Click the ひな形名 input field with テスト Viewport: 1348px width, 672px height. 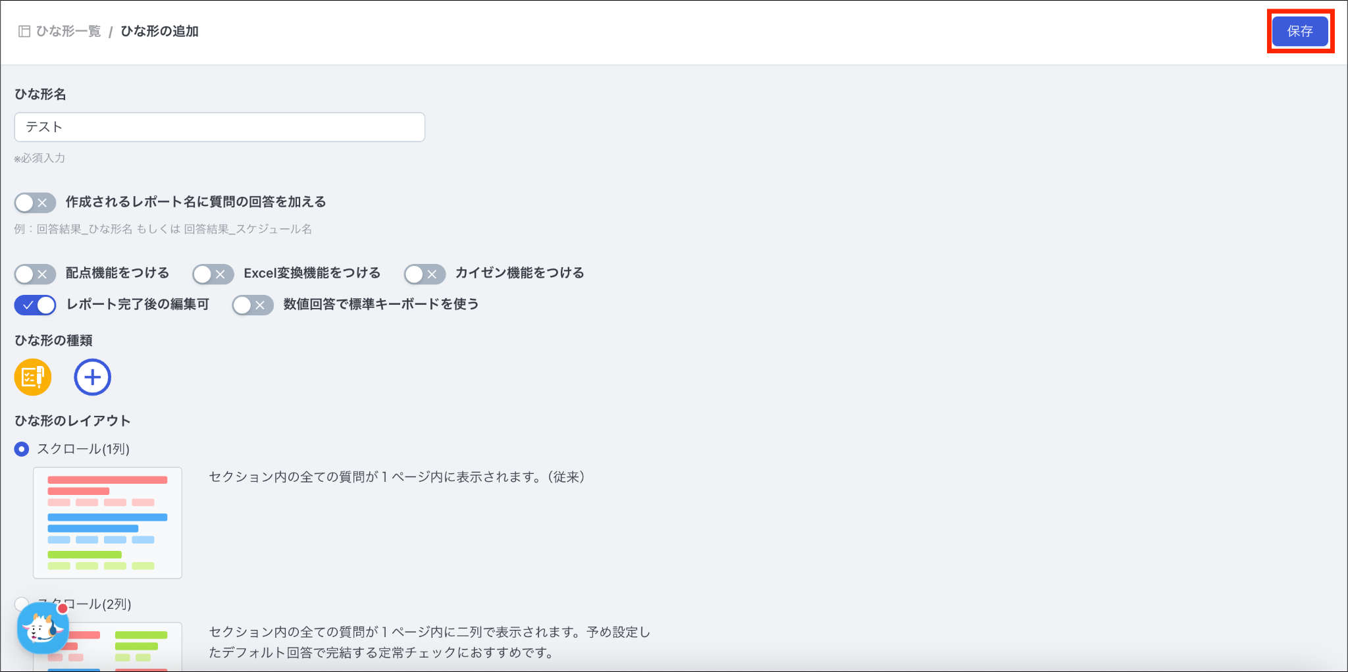[x=220, y=127]
